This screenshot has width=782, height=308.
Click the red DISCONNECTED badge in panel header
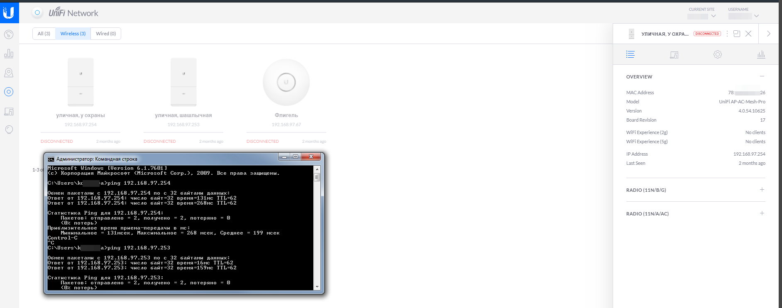tap(707, 34)
